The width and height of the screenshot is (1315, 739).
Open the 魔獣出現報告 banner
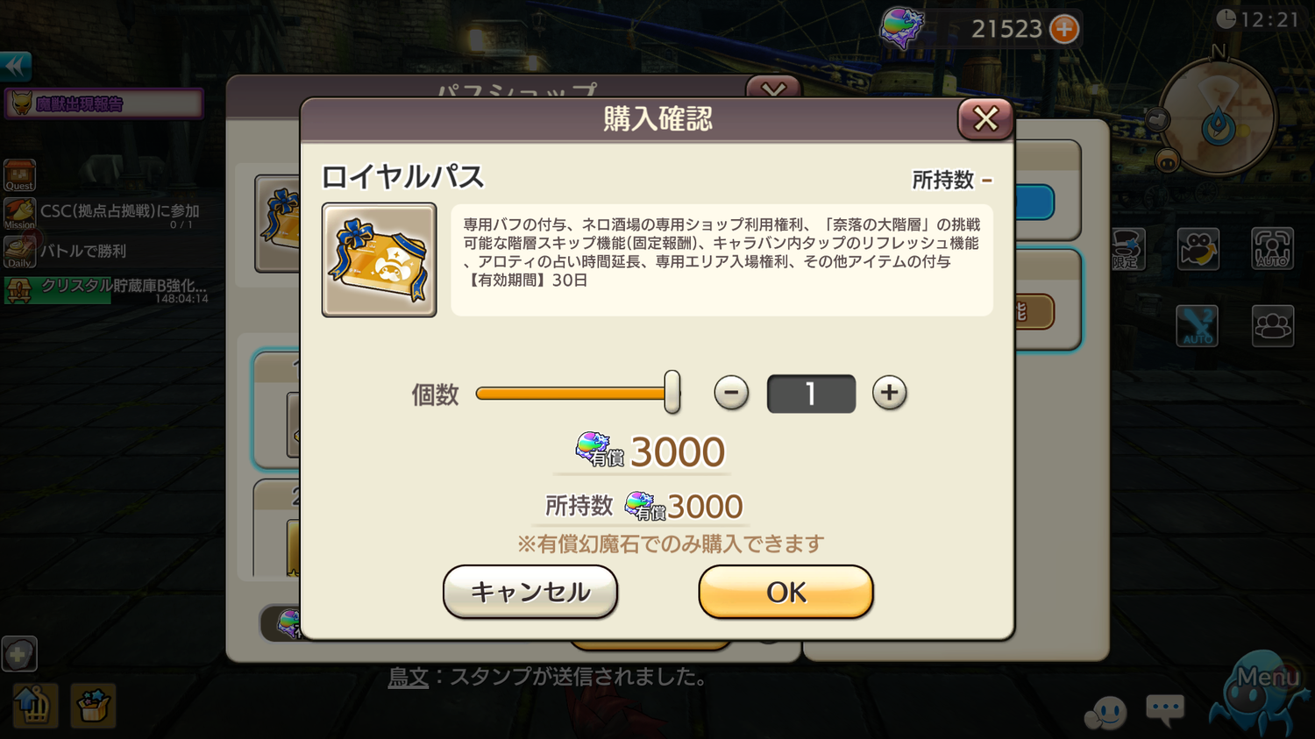tap(104, 104)
